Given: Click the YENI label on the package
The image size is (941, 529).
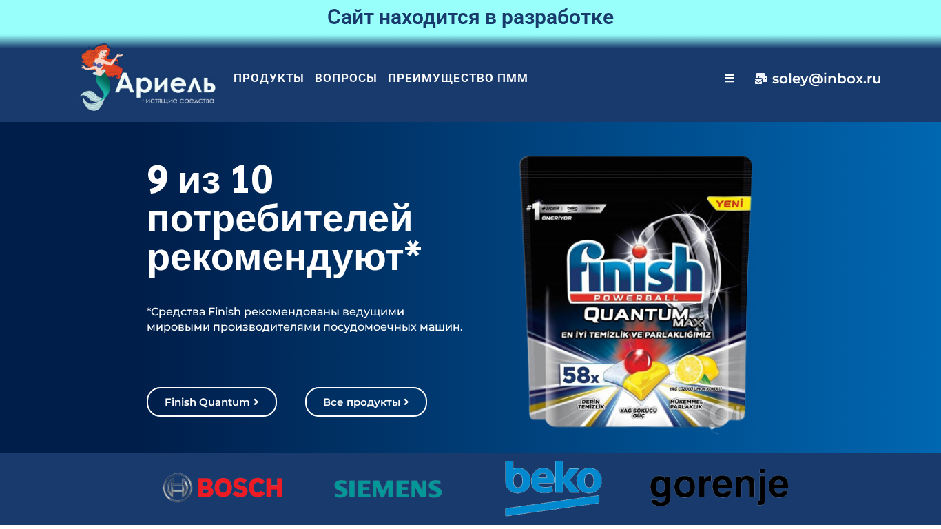Looking at the screenshot, I should (x=728, y=204).
